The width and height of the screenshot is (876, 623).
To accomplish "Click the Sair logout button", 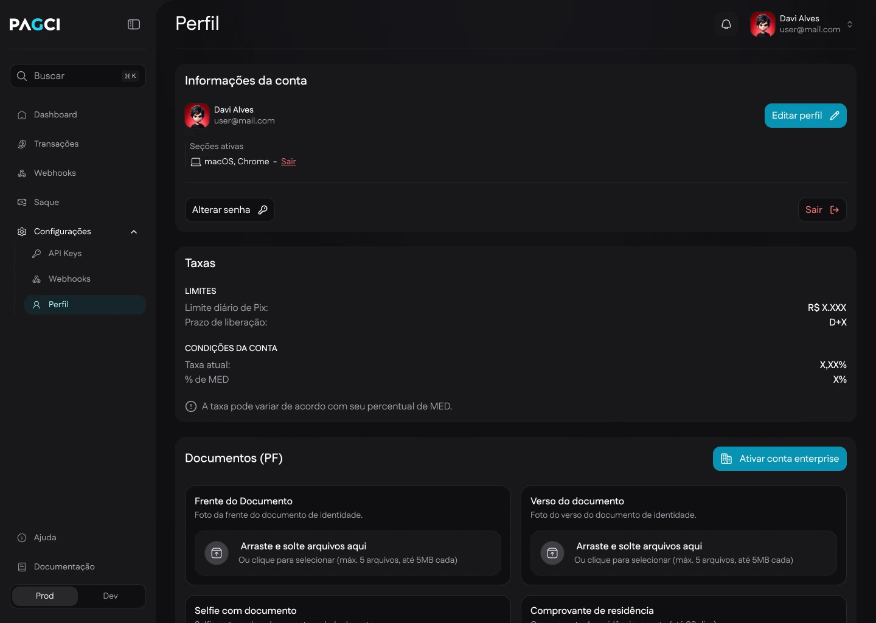I will click(x=822, y=210).
